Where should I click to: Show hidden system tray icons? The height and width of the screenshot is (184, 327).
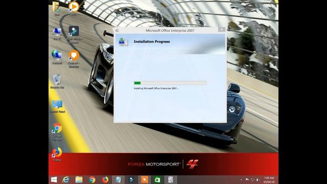point(242,179)
